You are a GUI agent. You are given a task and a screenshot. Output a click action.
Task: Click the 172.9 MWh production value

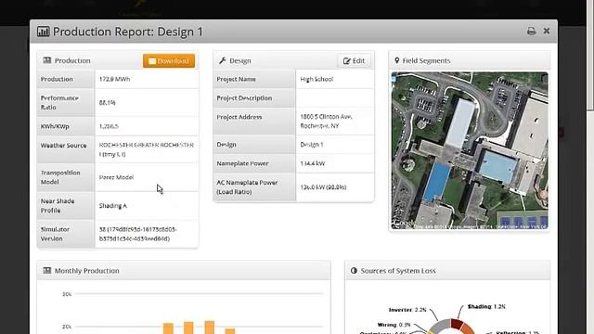114,79
